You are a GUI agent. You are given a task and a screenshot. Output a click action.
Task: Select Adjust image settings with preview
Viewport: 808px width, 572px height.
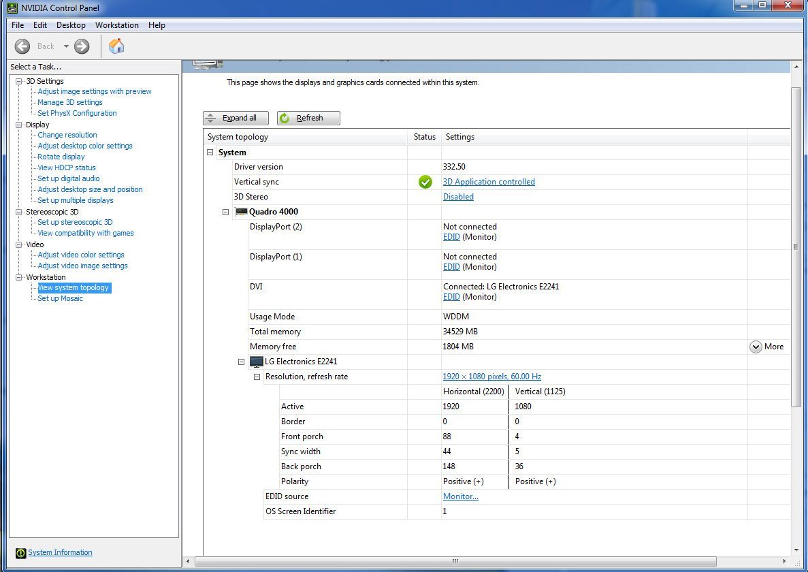click(95, 91)
